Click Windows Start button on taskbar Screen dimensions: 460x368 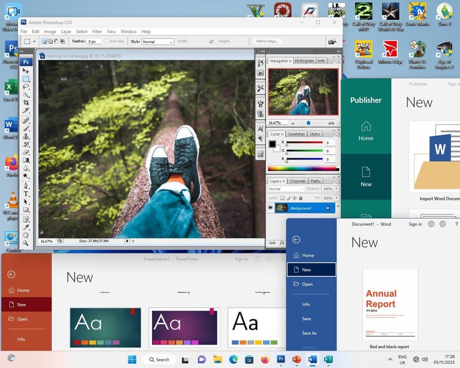132,360
